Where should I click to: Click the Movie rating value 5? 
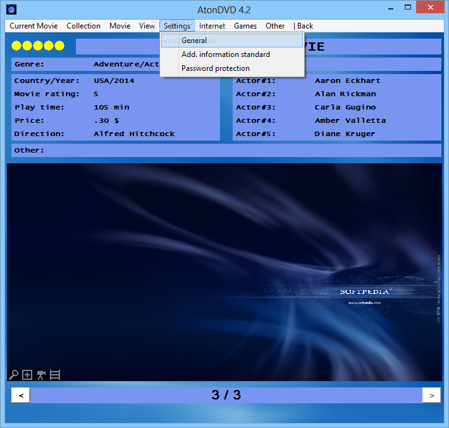click(x=96, y=94)
